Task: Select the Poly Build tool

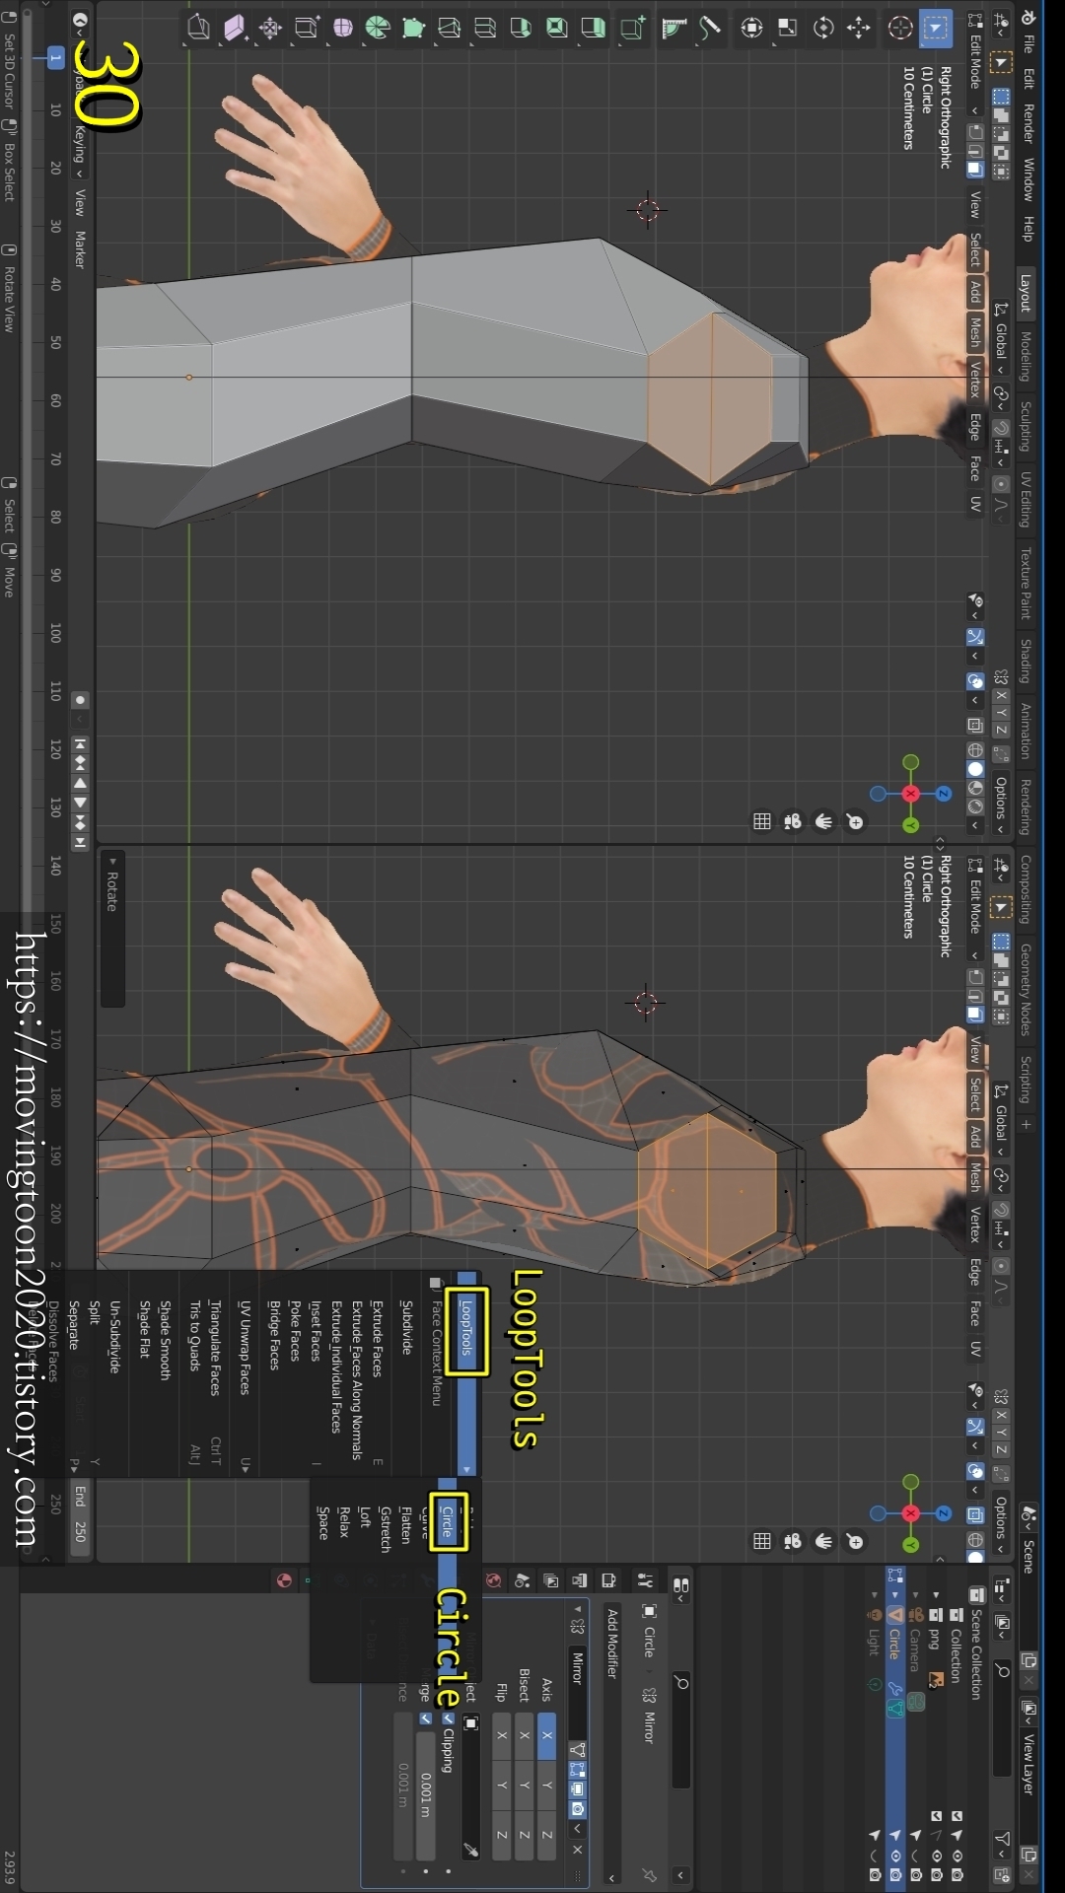Action: (x=414, y=28)
